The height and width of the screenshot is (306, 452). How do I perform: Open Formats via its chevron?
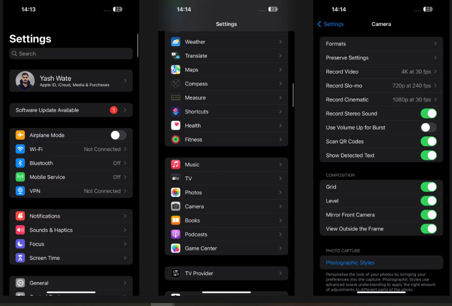(x=435, y=44)
